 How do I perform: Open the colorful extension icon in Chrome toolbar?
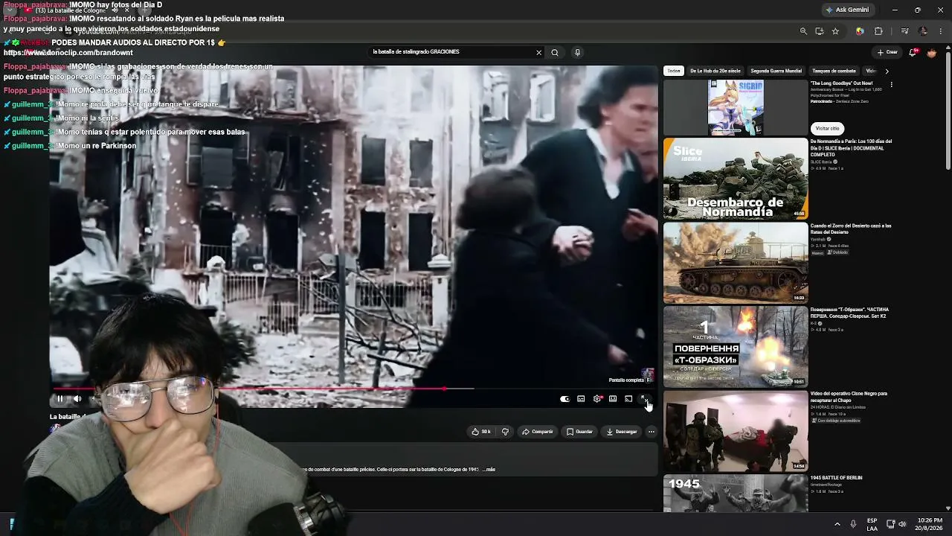click(x=860, y=31)
